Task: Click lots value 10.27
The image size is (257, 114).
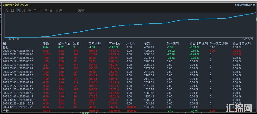Action: click(x=46, y=54)
